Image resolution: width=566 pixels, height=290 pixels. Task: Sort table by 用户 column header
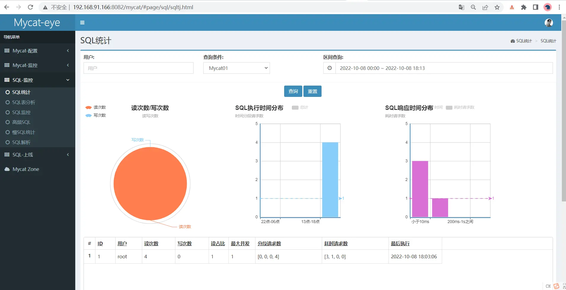[122, 243]
